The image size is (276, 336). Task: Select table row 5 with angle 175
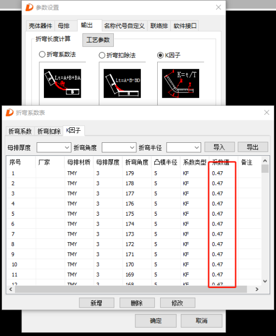click(x=134, y=214)
